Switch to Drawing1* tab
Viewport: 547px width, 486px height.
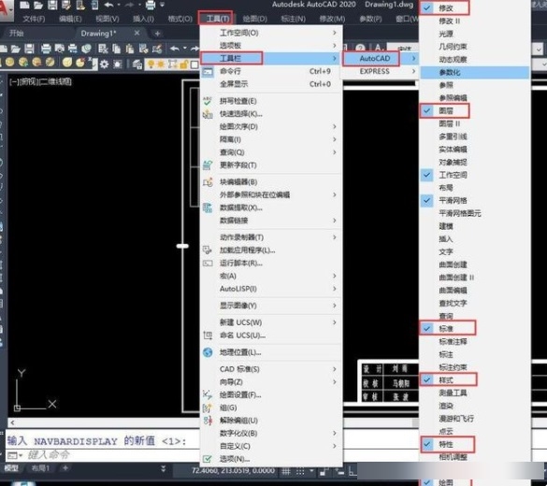pos(98,33)
